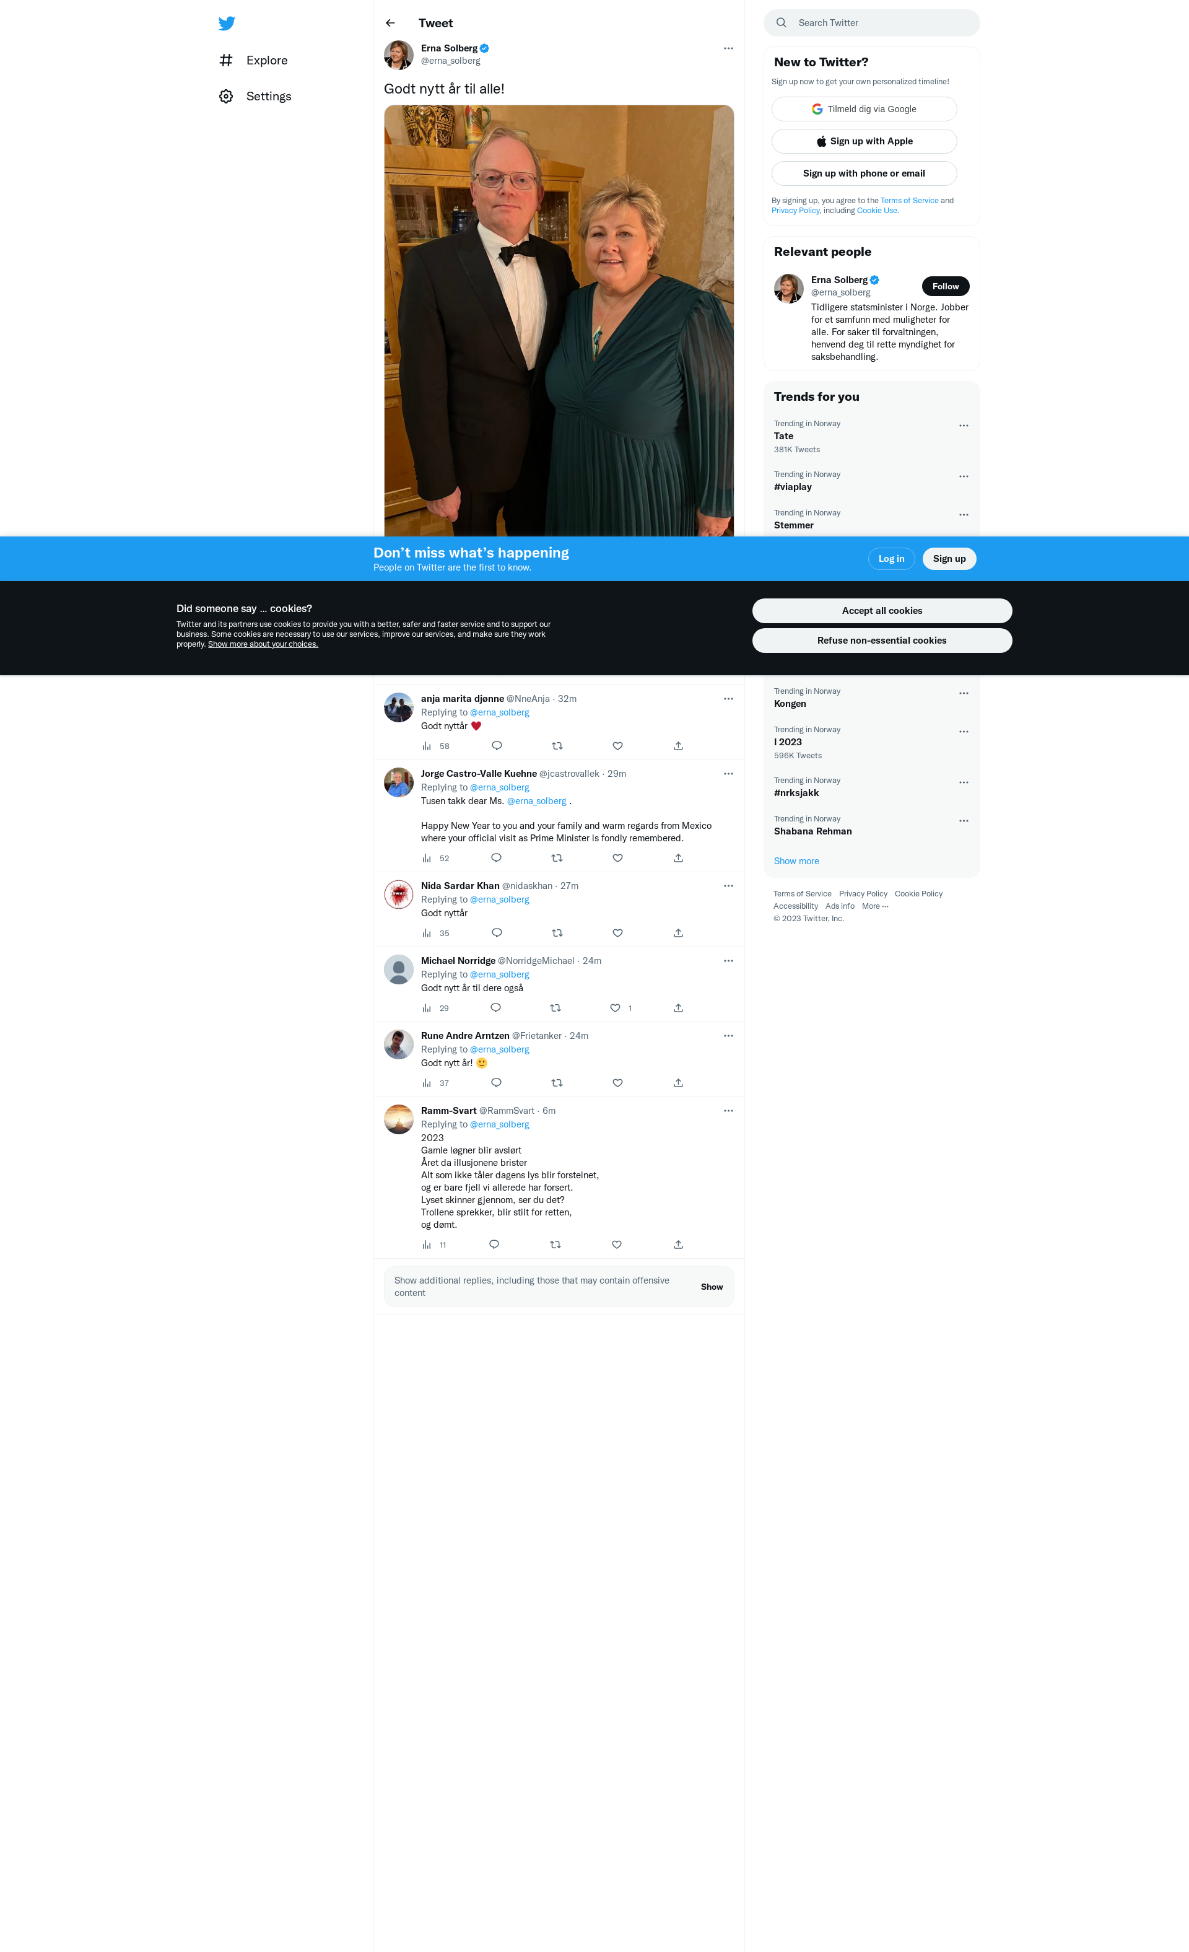Like Nida Sardar Khan's reply

tap(617, 932)
